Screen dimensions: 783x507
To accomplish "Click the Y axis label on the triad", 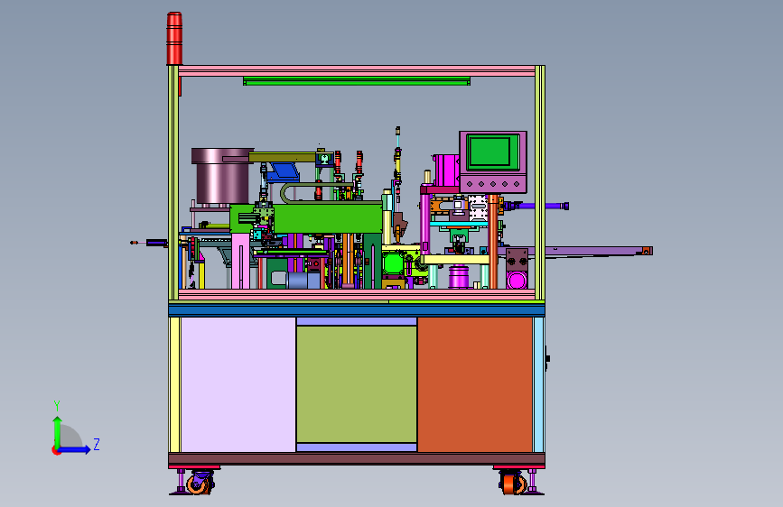I will click(57, 405).
